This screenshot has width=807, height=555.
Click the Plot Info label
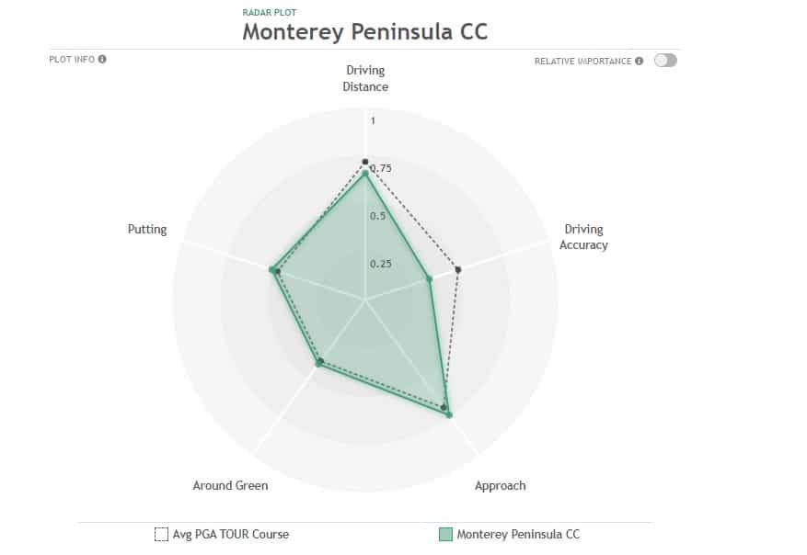pyautogui.click(x=72, y=59)
